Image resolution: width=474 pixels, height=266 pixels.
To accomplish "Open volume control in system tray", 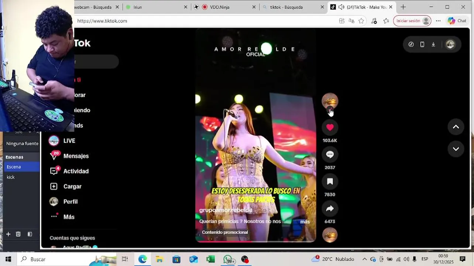I will 406,259.
